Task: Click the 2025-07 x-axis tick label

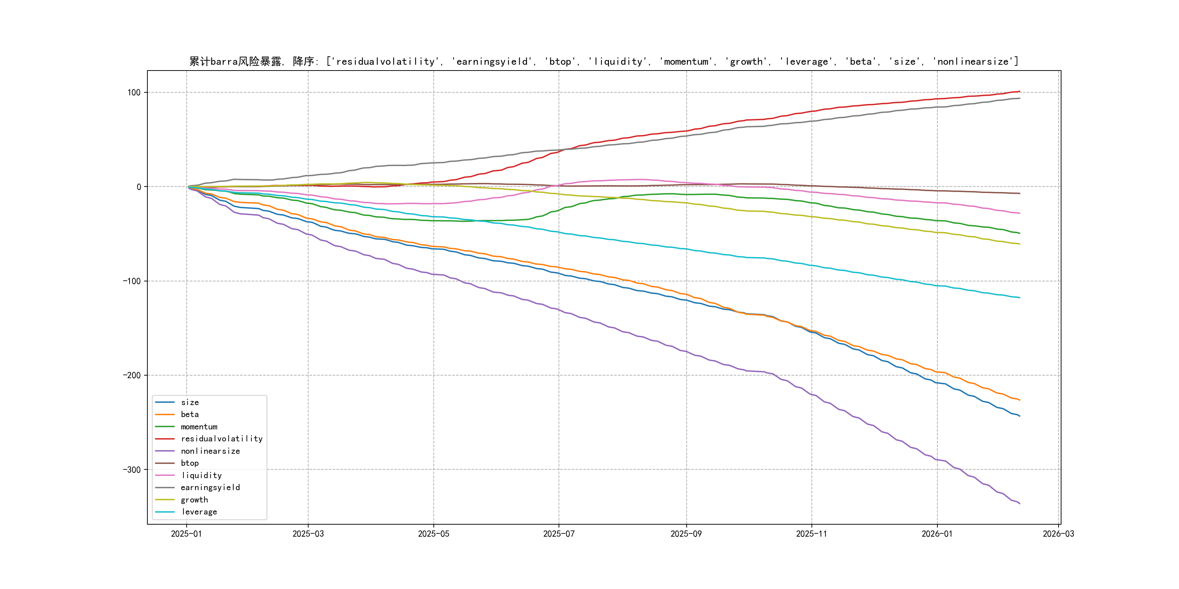Action: tap(558, 534)
